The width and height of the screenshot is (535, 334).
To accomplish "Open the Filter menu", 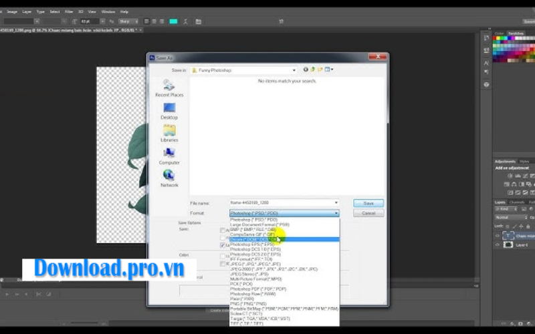I will [69, 11].
